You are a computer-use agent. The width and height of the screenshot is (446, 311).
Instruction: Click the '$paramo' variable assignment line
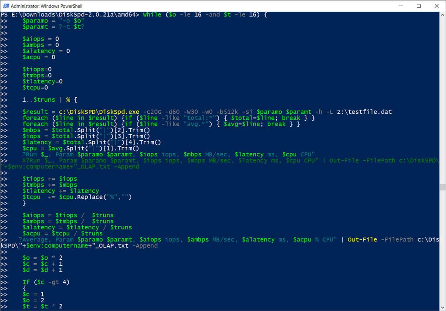(x=54, y=21)
